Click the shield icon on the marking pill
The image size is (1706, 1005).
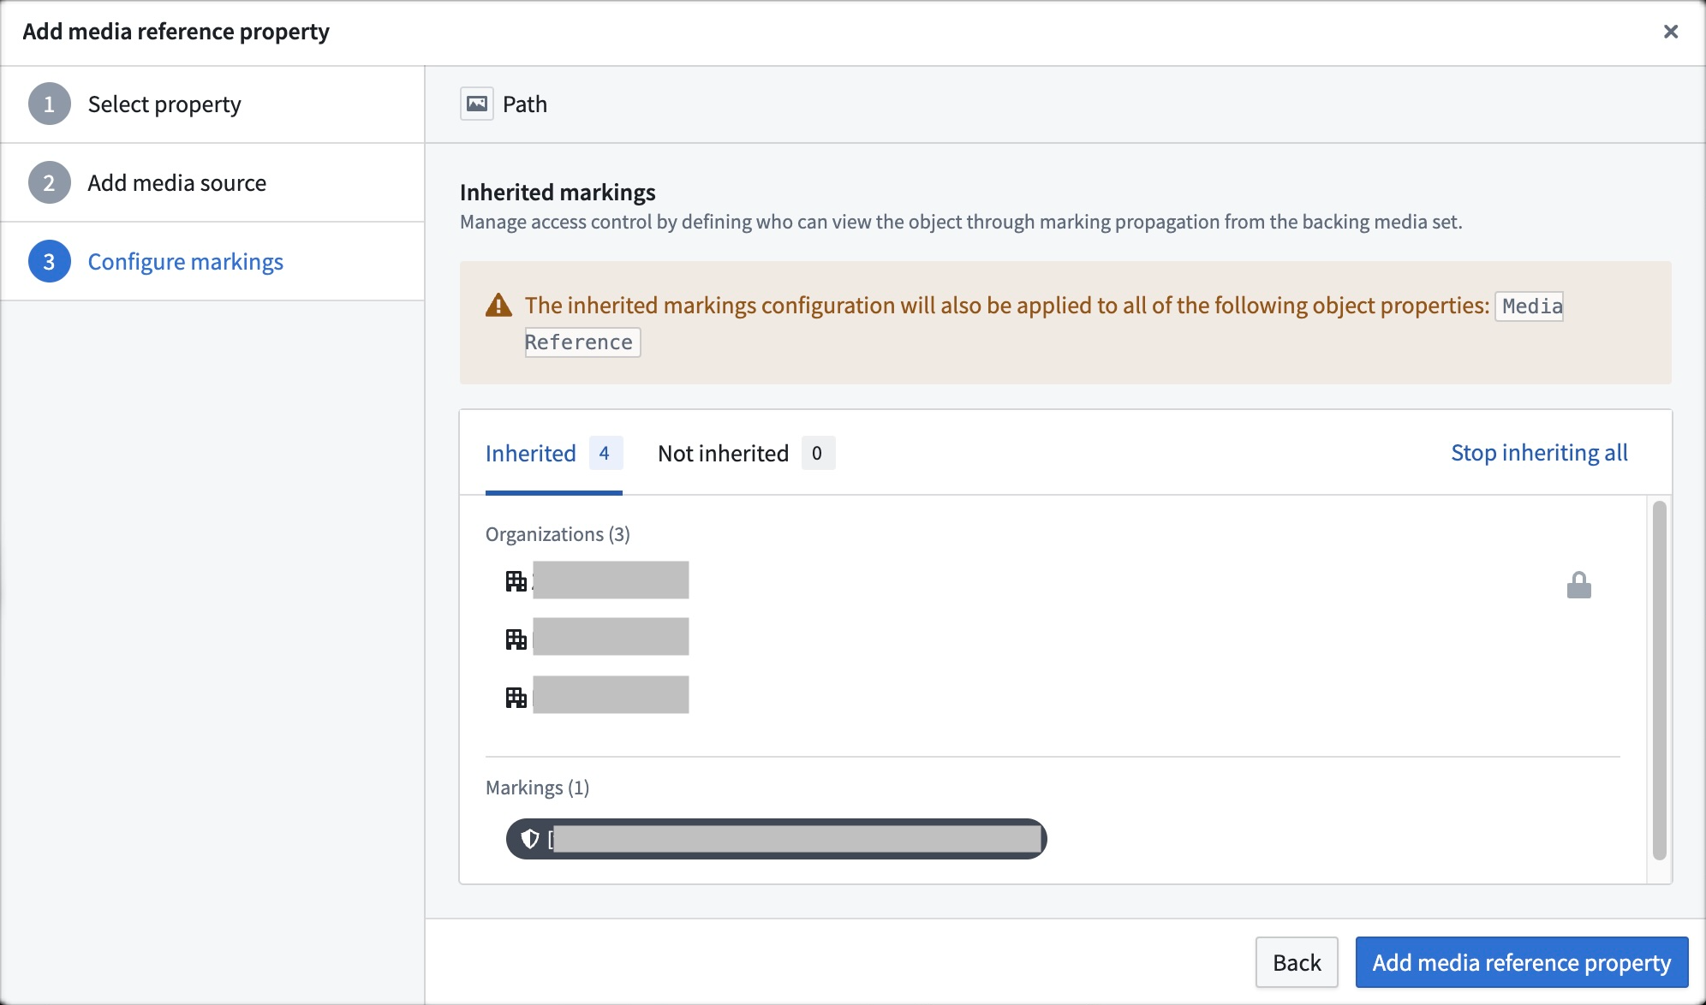click(530, 839)
